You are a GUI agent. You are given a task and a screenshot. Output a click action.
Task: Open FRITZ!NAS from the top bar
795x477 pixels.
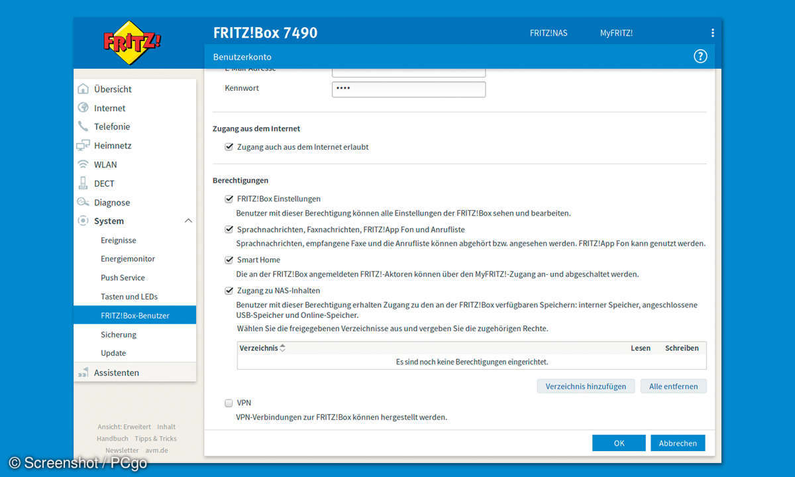(548, 32)
